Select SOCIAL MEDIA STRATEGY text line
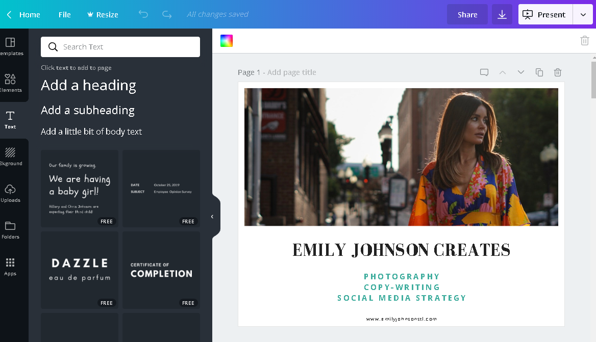596x342 pixels. 402,298
